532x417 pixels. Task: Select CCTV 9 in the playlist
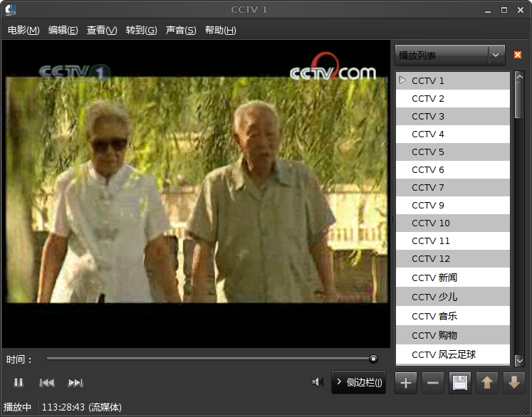(453, 206)
